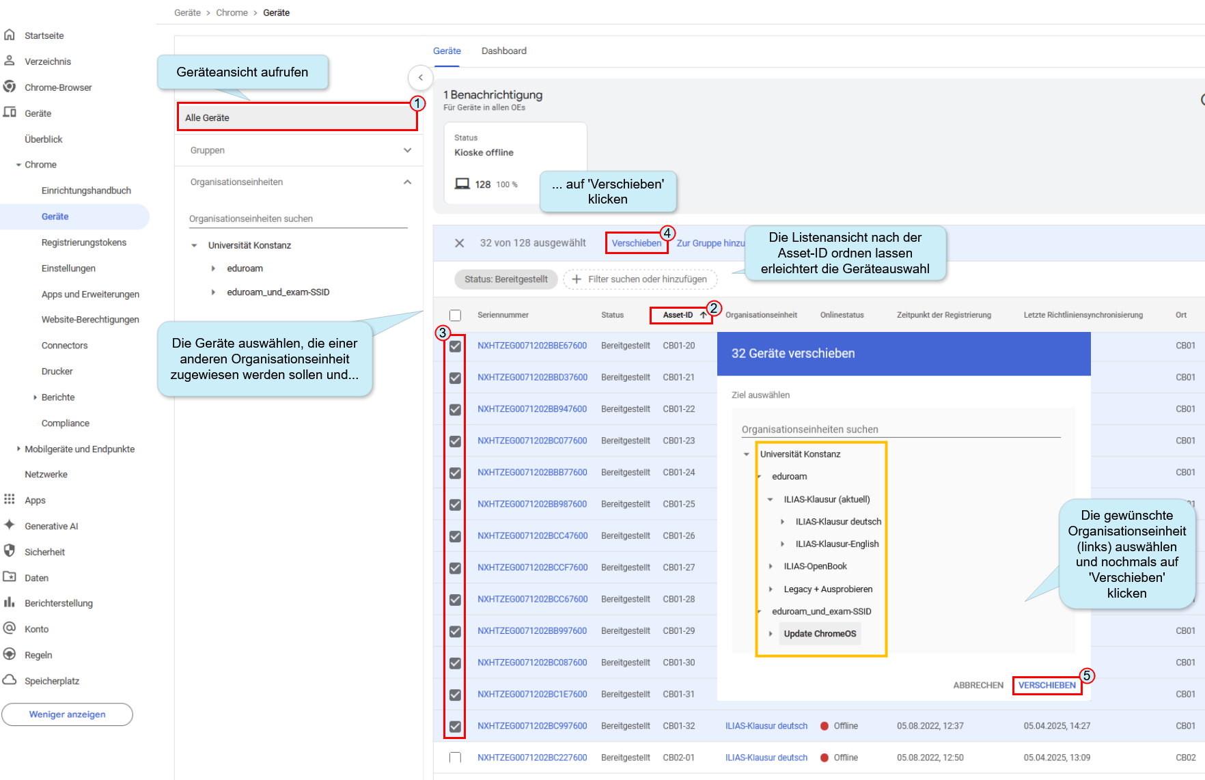Switch to the Dashboard tab
The image size is (1205, 780).
pos(504,51)
